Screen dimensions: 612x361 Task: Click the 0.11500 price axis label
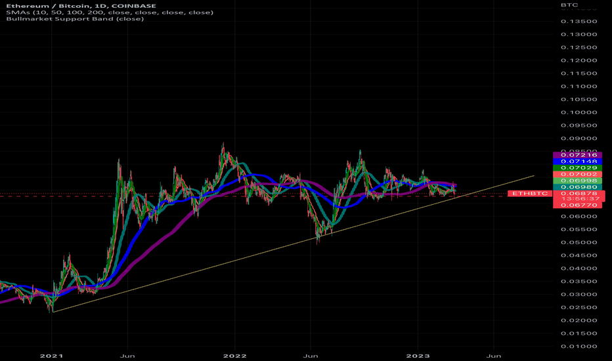pyautogui.click(x=579, y=74)
